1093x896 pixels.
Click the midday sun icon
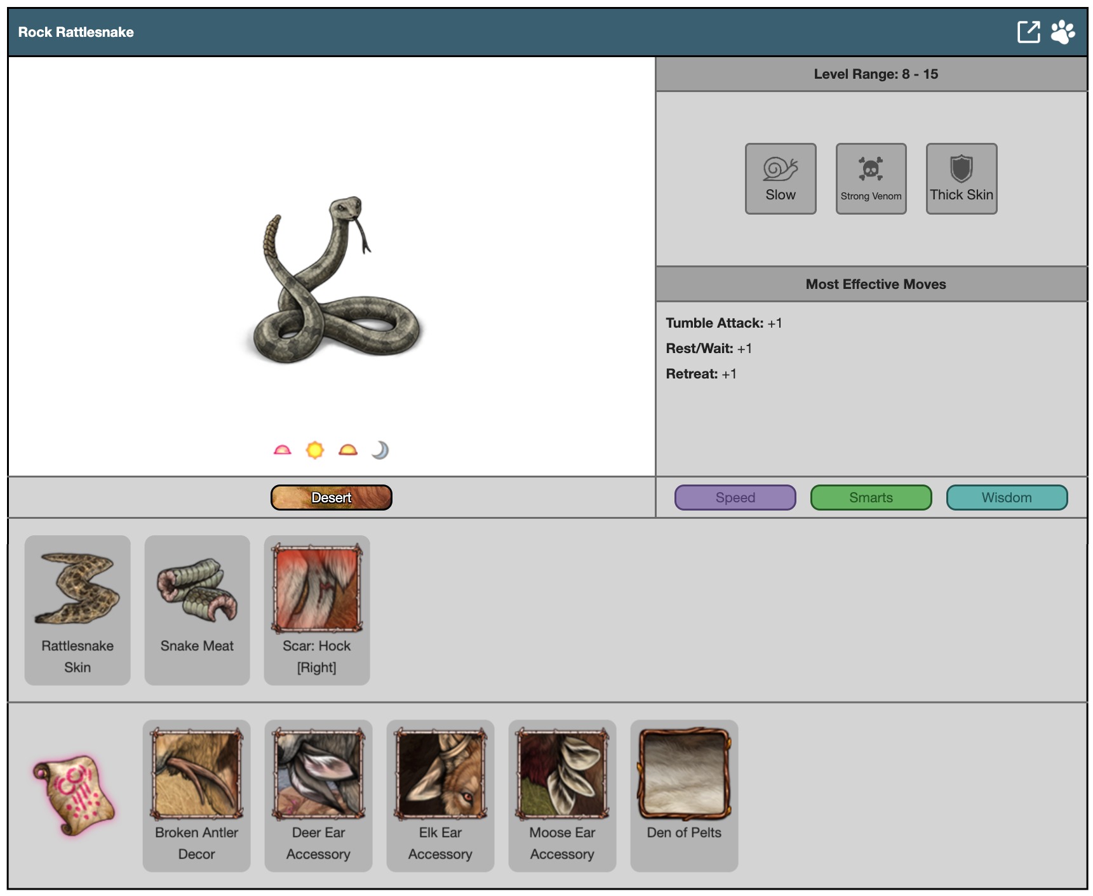pyautogui.click(x=315, y=450)
